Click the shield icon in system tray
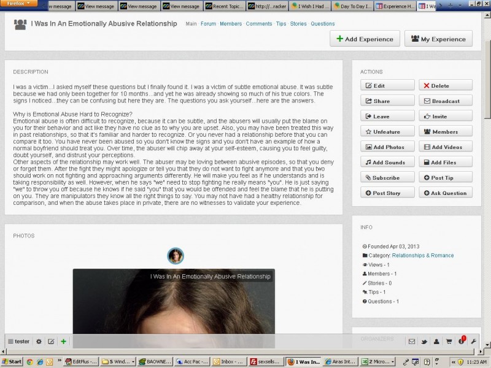 point(460,362)
